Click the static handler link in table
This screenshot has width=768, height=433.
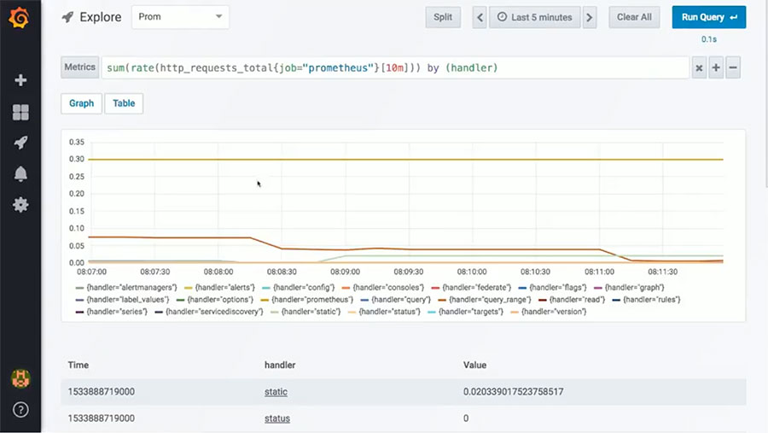tap(276, 392)
